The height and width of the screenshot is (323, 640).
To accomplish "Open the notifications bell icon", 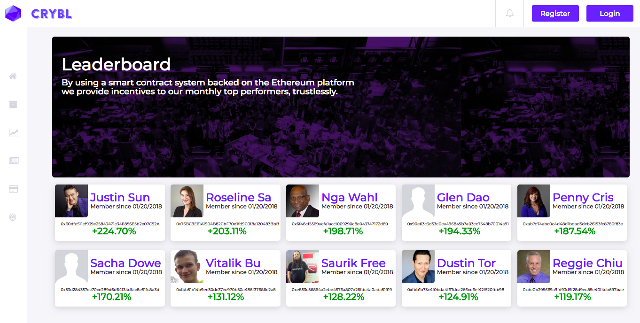I will (510, 13).
